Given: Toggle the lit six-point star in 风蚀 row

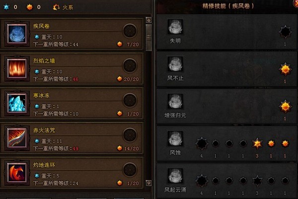Looking at the screenshot, I should (x=257, y=144).
